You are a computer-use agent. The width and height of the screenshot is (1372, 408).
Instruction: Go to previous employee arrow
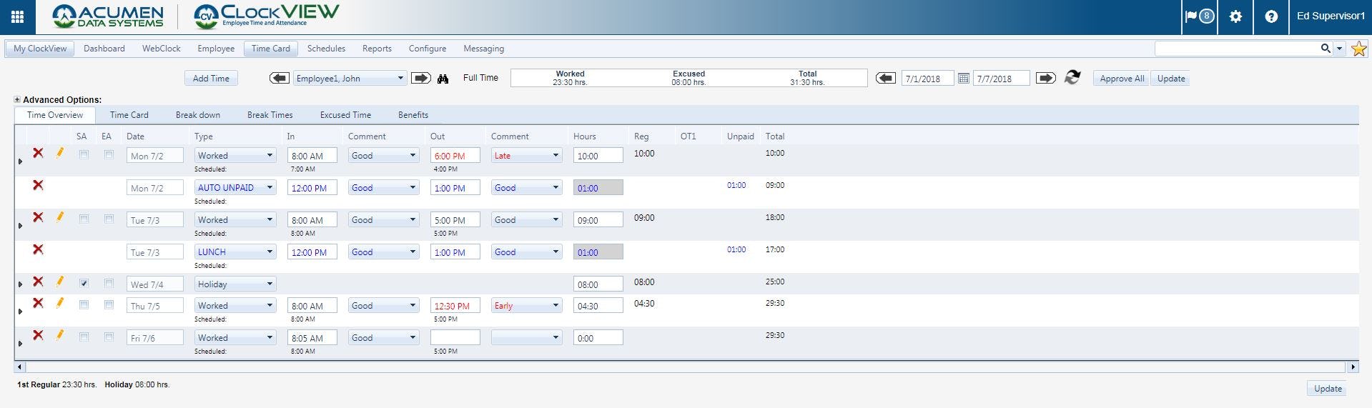[280, 78]
